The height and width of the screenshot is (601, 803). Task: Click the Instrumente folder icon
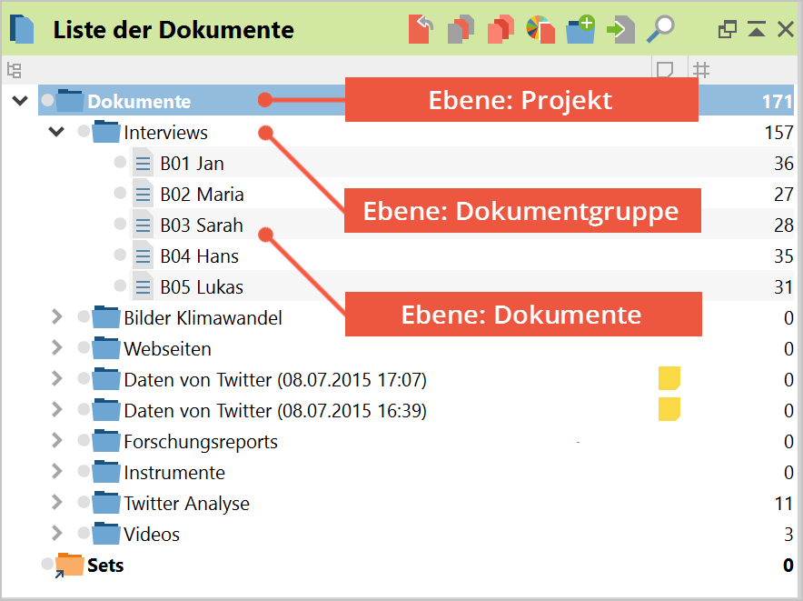click(x=106, y=471)
